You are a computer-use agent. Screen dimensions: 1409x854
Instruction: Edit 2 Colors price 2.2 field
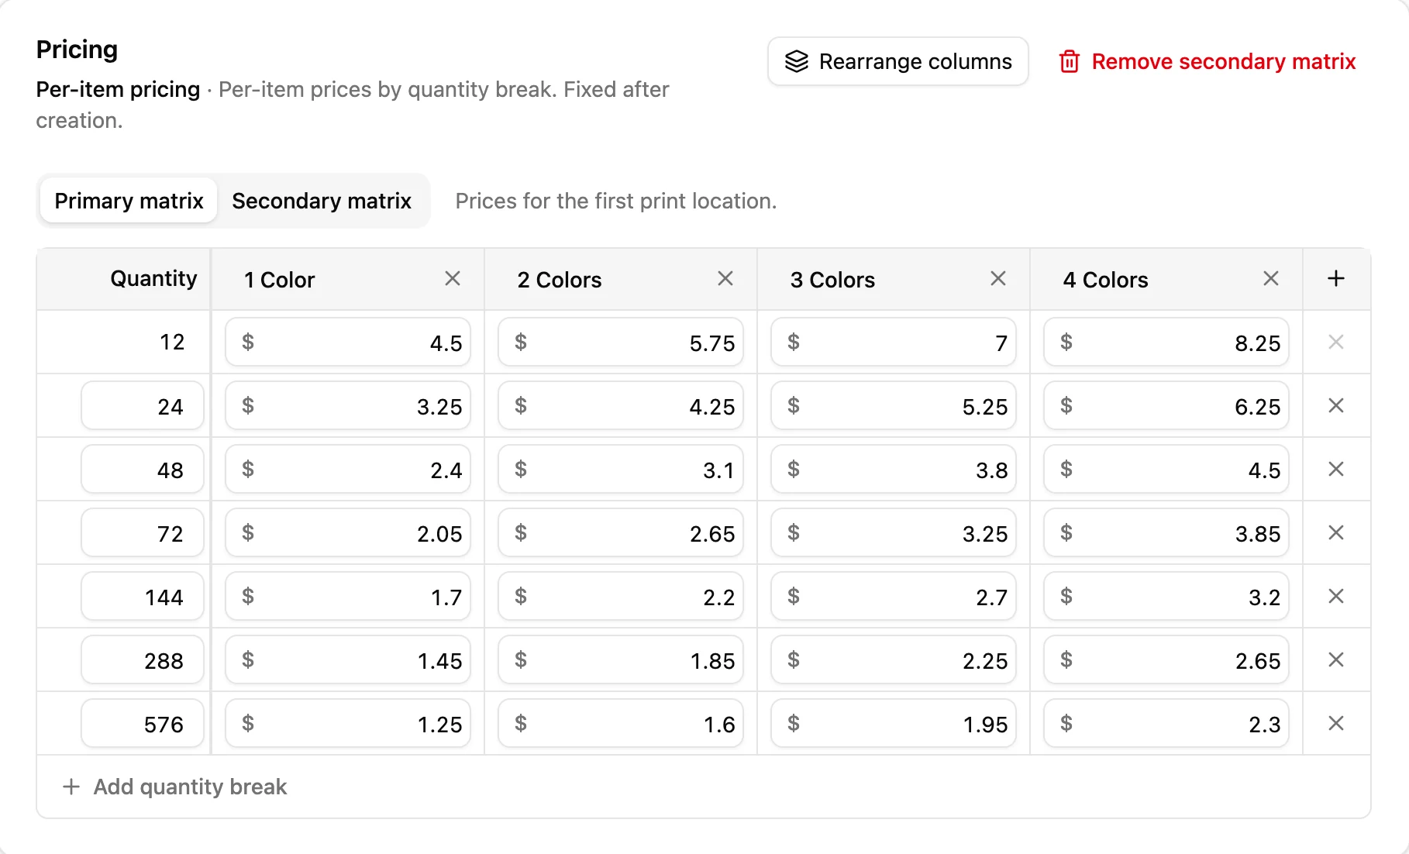pos(621,597)
